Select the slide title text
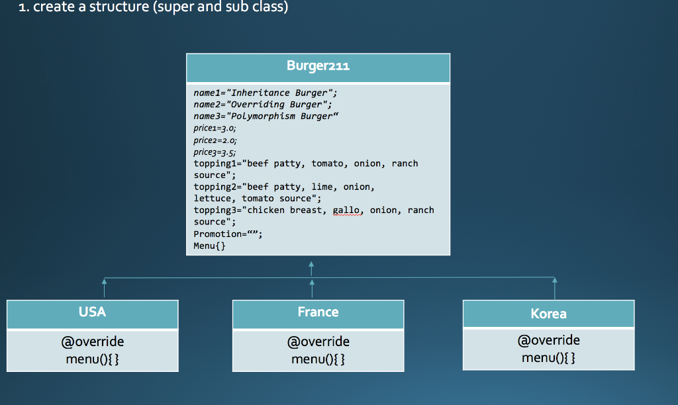678x405 pixels. [x=152, y=8]
